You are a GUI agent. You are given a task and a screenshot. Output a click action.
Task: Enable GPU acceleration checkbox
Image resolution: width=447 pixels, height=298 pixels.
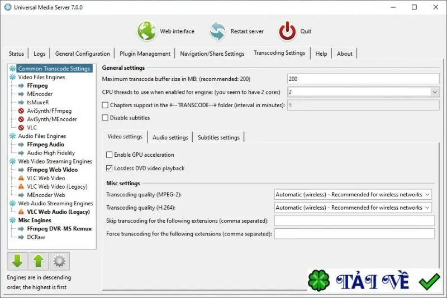pyautogui.click(x=109, y=155)
